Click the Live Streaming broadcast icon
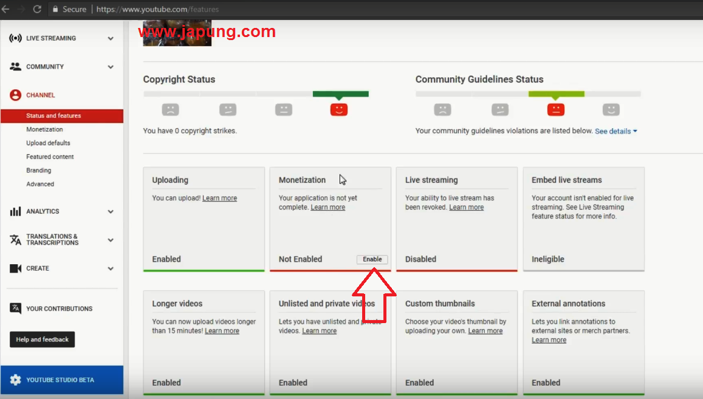The image size is (703, 399). (x=15, y=38)
